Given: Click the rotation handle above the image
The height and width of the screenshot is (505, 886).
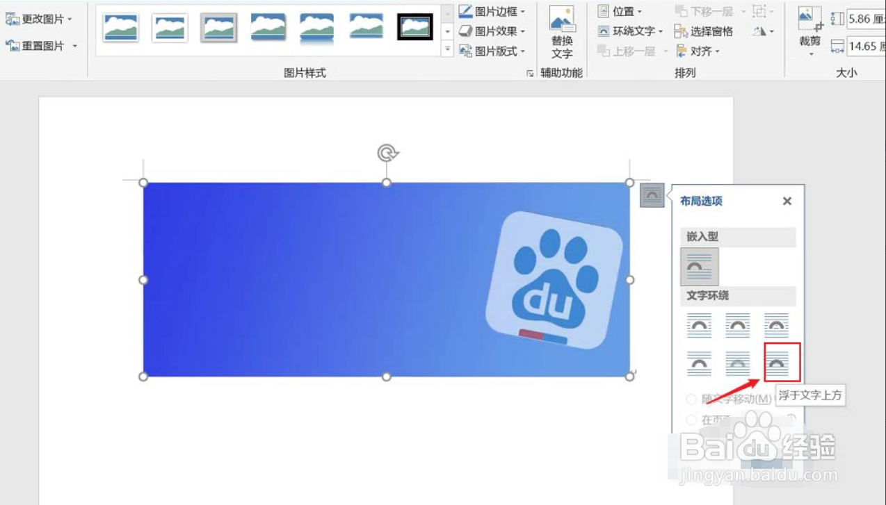Looking at the screenshot, I should (387, 153).
